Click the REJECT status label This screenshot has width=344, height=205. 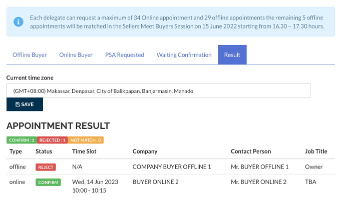click(46, 167)
